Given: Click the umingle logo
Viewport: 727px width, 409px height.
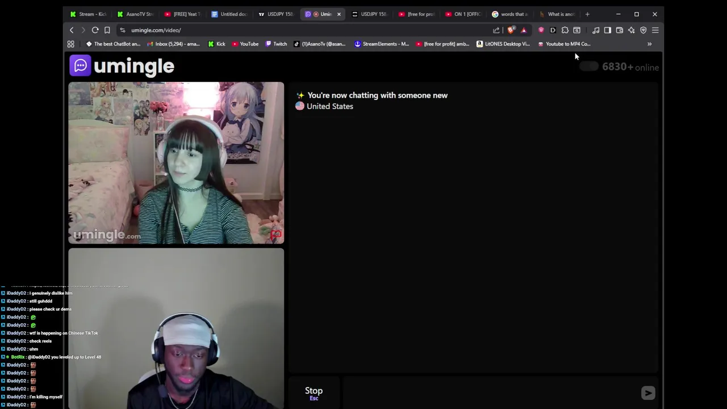Looking at the screenshot, I should 122,66.
